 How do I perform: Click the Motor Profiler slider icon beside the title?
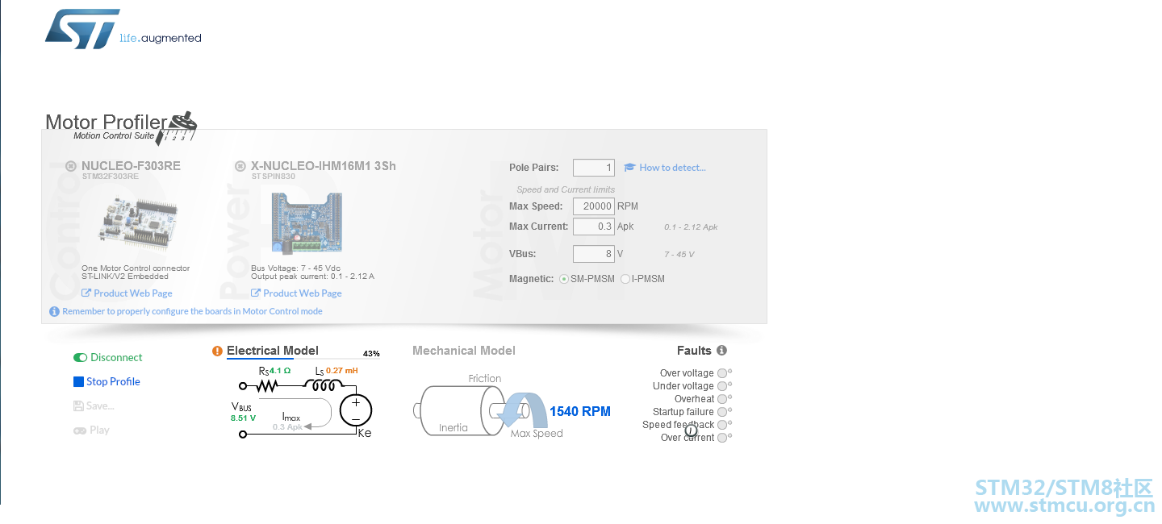pyautogui.click(x=178, y=128)
